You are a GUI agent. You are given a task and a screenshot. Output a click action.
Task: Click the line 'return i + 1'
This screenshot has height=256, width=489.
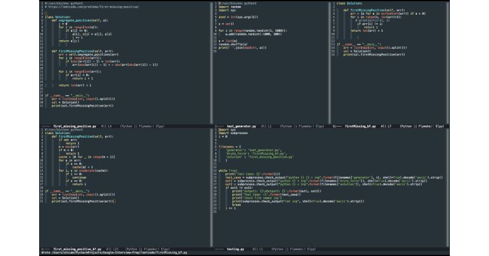point(83,79)
